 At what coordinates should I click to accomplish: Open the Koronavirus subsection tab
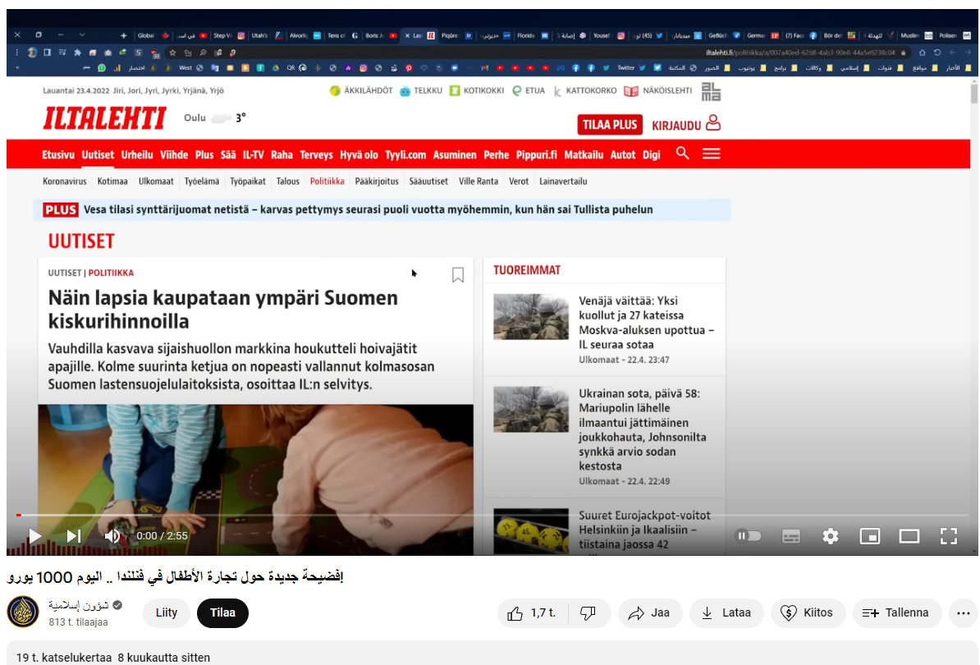coord(64,181)
